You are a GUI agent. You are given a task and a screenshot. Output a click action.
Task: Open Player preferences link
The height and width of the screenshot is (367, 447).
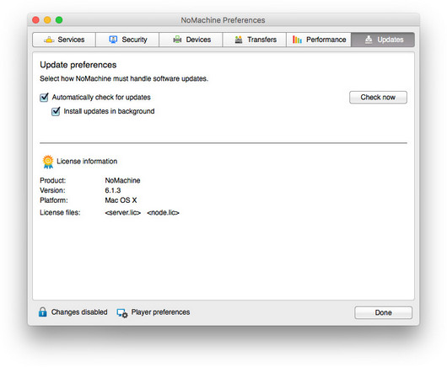[x=160, y=312]
